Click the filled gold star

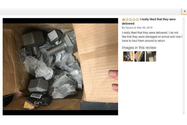click(x=123, y=20)
